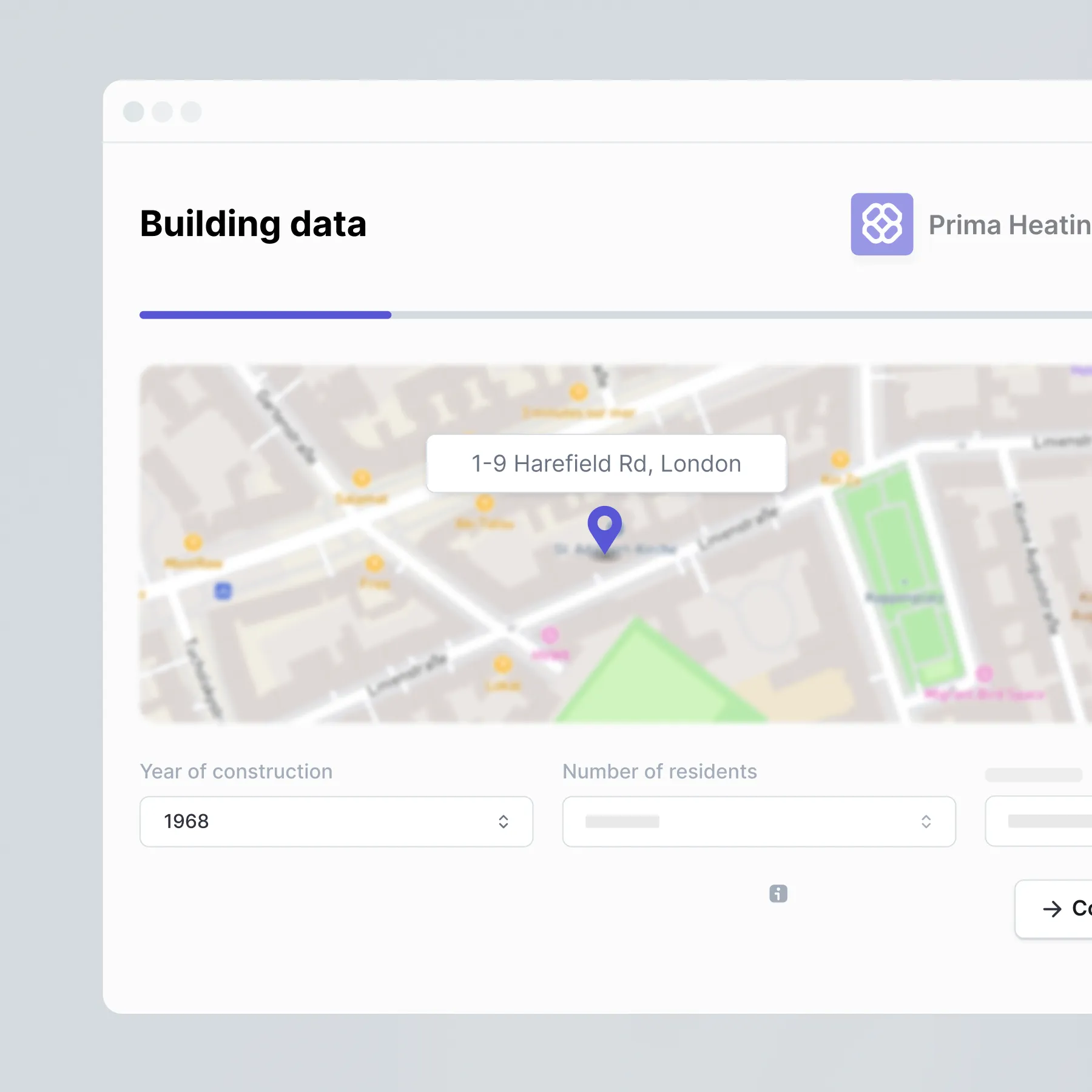The image size is (1092, 1092).
Task: Click the Building data heading
Action: (x=253, y=224)
